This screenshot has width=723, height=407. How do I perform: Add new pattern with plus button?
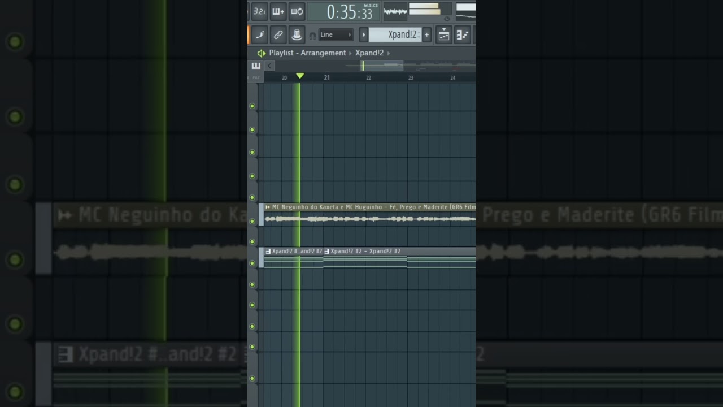[x=426, y=34]
